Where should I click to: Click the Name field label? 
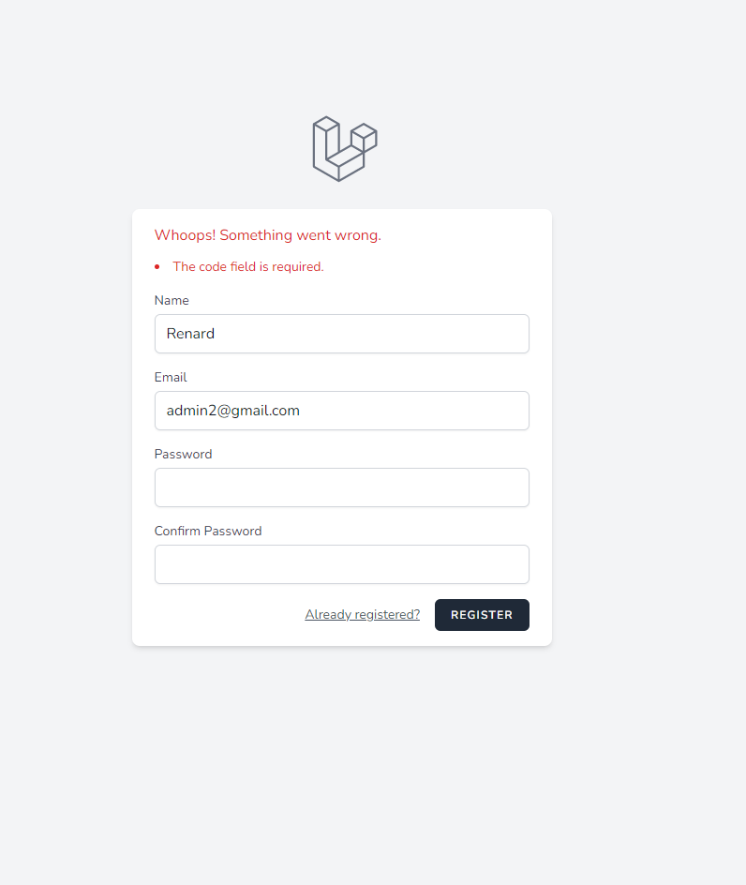coord(172,300)
